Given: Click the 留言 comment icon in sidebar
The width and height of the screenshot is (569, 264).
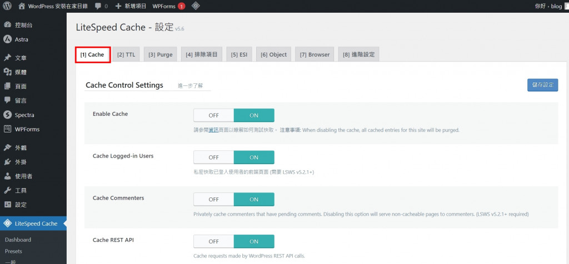Looking at the screenshot, I should coord(7,100).
